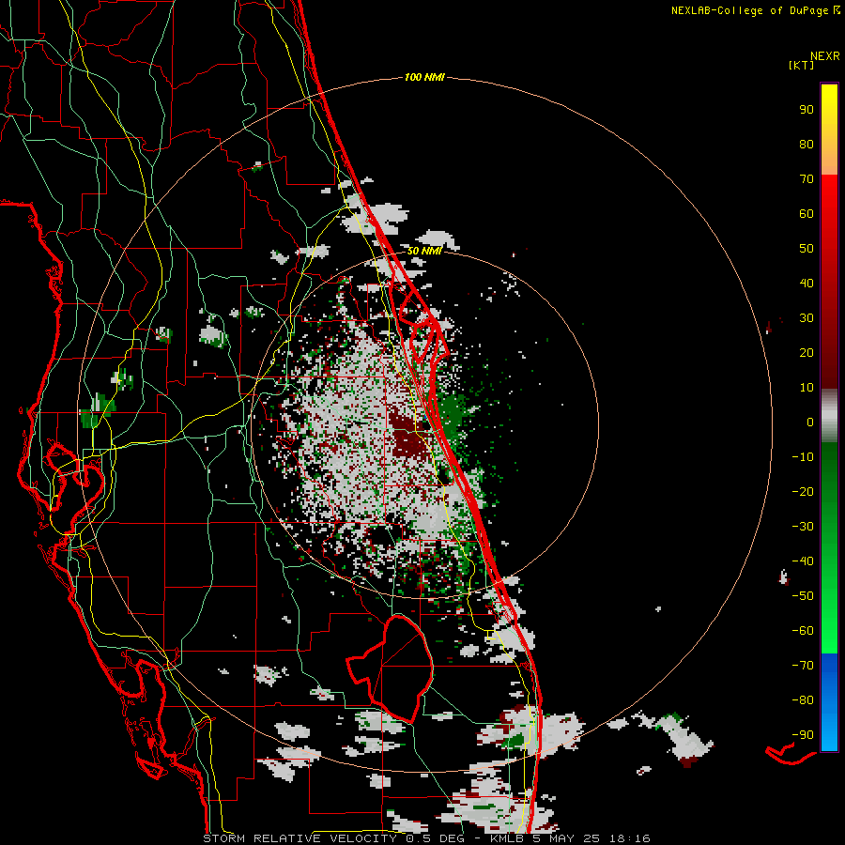Image resolution: width=845 pixels, height=845 pixels.
Task: Click the 'NEXR' label above the color scale
Action: point(825,56)
